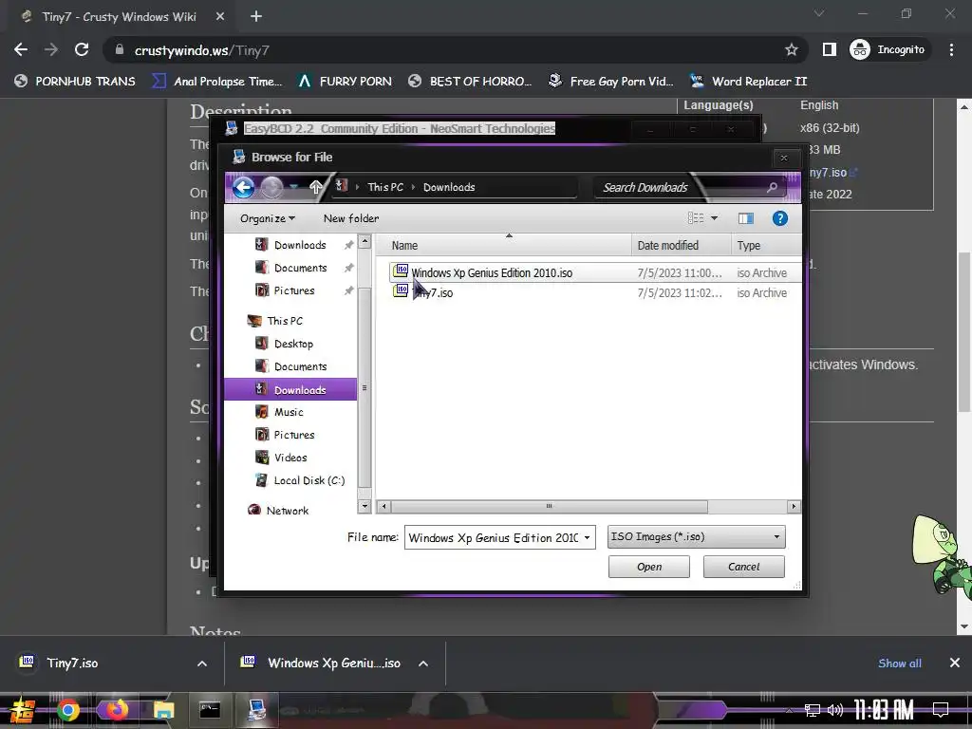
Task: Open Documents under This PC
Action: [x=300, y=366]
